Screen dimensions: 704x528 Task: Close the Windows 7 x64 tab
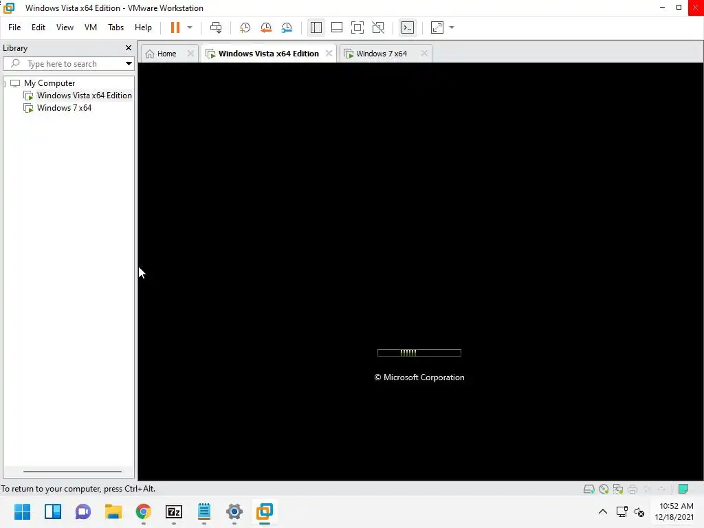tap(424, 54)
